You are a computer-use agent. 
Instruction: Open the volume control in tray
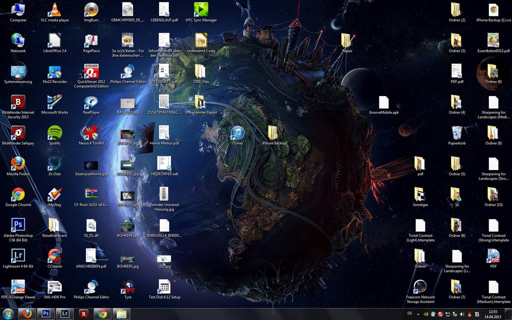462,314
